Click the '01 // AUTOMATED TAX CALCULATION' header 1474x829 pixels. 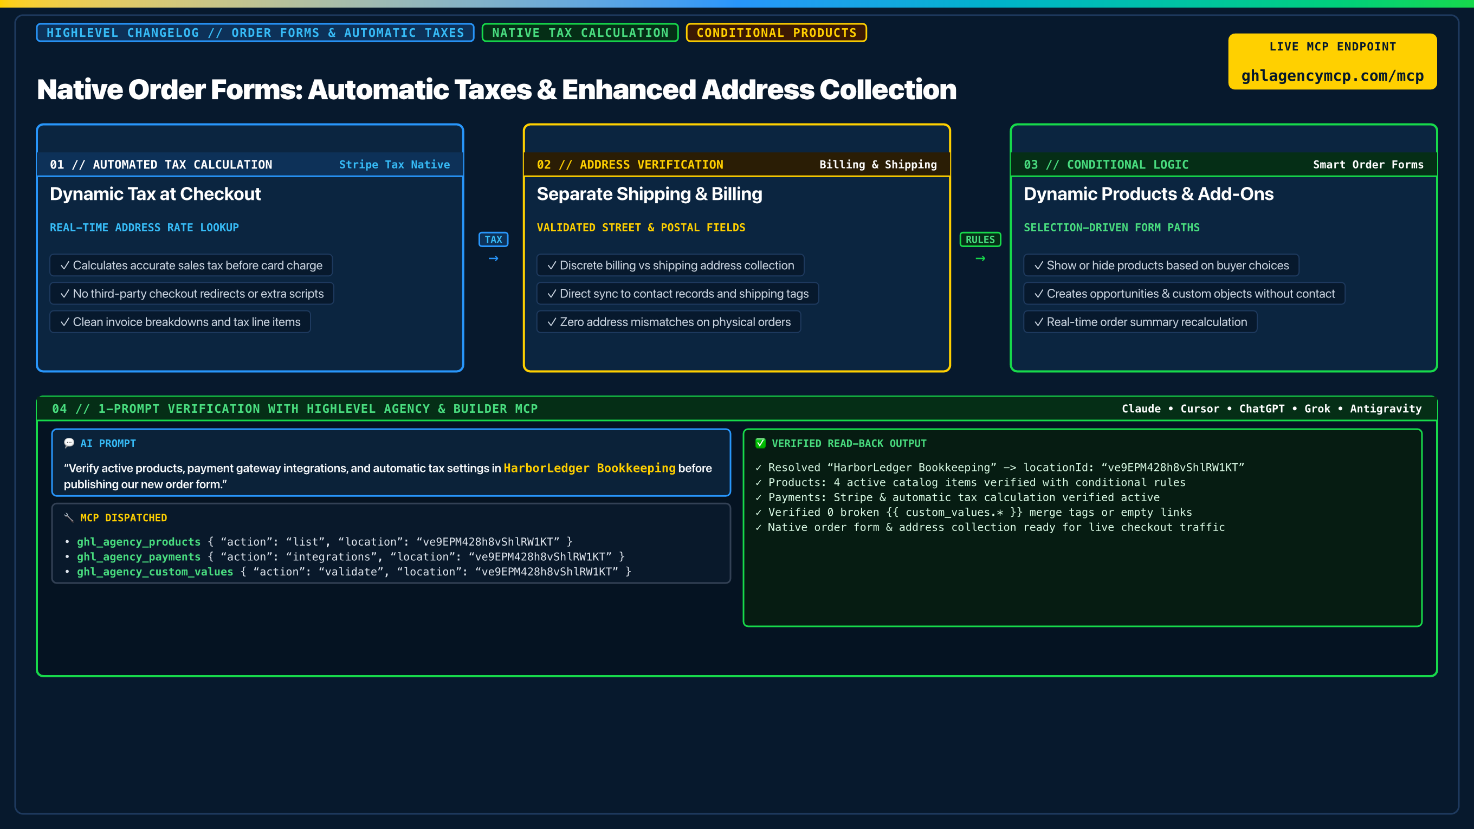(161, 164)
